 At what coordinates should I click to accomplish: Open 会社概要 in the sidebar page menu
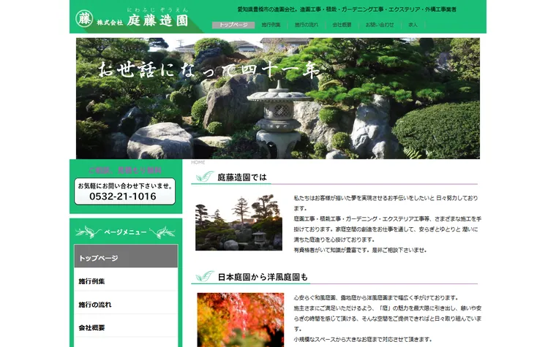point(126,327)
